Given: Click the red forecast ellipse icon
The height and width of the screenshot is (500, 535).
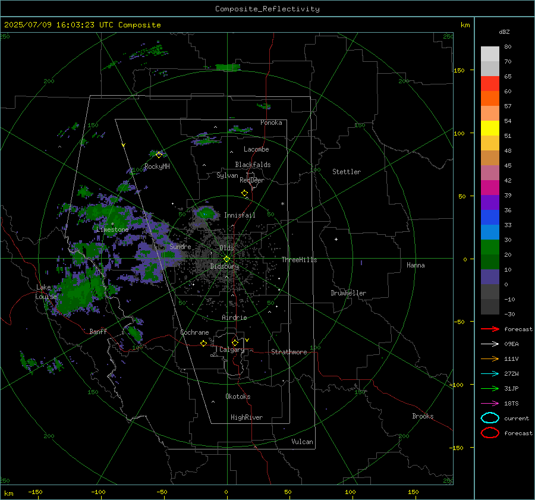Looking at the screenshot, I should pos(490,433).
